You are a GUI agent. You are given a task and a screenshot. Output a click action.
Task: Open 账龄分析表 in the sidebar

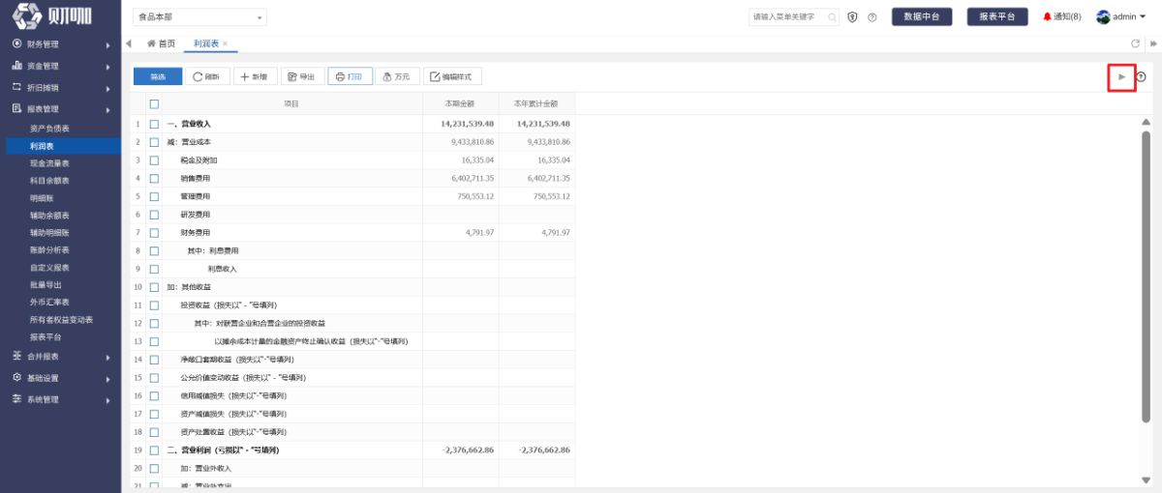click(x=49, y=249)
